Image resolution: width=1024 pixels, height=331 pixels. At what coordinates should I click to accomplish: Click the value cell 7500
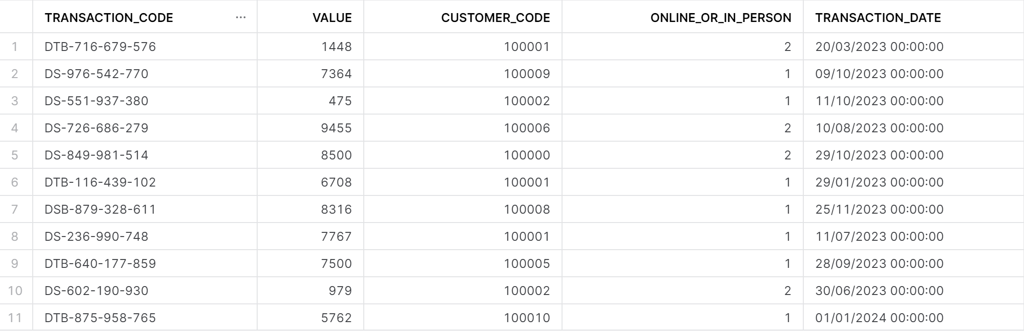pos(336,264)
